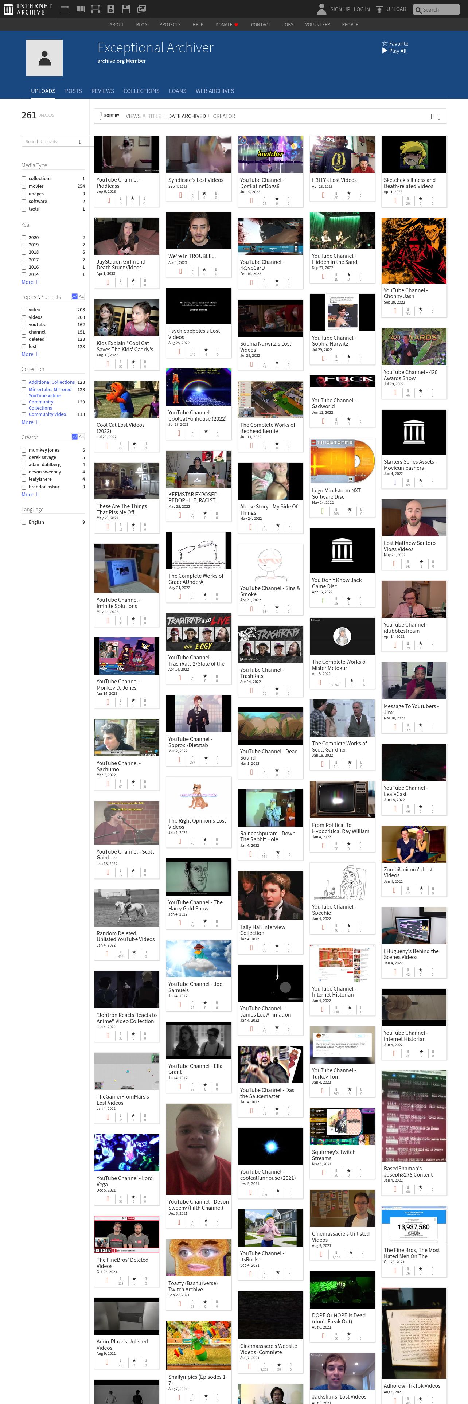Open Lego Mindstorm NXT Software Disc thumbnail
The height and width of the screenshot is (1404, 468).
(x=342, y=461)
